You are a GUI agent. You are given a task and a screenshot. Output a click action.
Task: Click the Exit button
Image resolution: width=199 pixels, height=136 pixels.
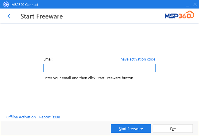[x=173, y=129]
